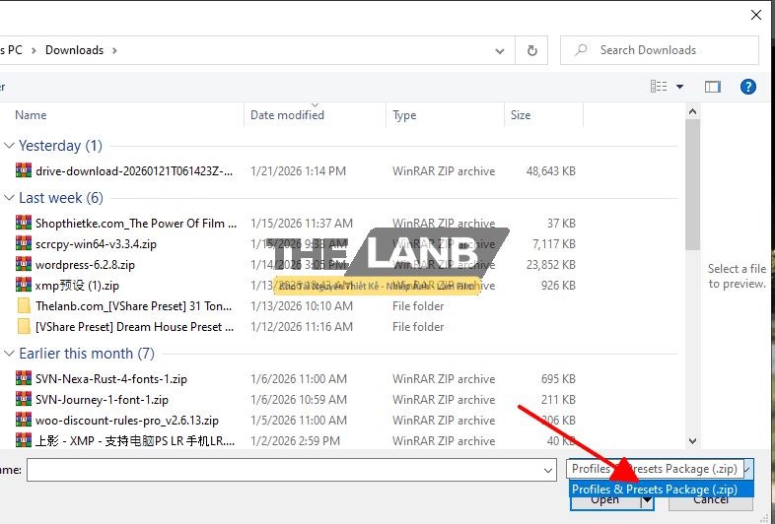The image size is (775, 524).
Task: Collapse the Earlier this month group
Action: click(9, 354)
